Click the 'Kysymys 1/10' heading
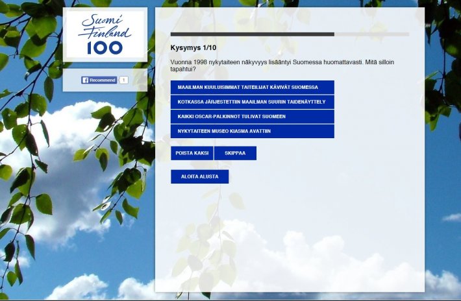 point(193,48)
